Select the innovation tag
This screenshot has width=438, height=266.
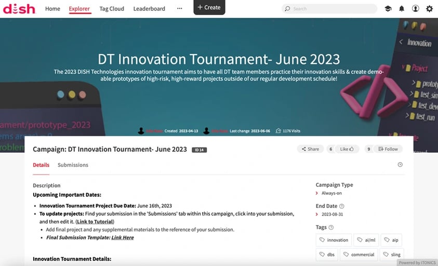tap(334, 240)
